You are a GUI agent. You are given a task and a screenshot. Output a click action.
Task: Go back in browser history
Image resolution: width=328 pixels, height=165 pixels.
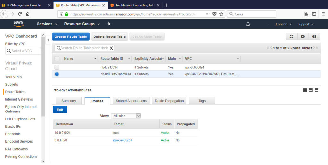(4, 14)
